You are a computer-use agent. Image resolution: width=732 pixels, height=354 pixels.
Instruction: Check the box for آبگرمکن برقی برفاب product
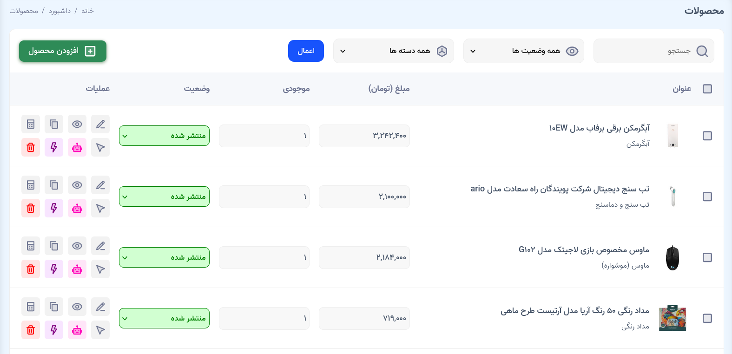pos(707,136)
